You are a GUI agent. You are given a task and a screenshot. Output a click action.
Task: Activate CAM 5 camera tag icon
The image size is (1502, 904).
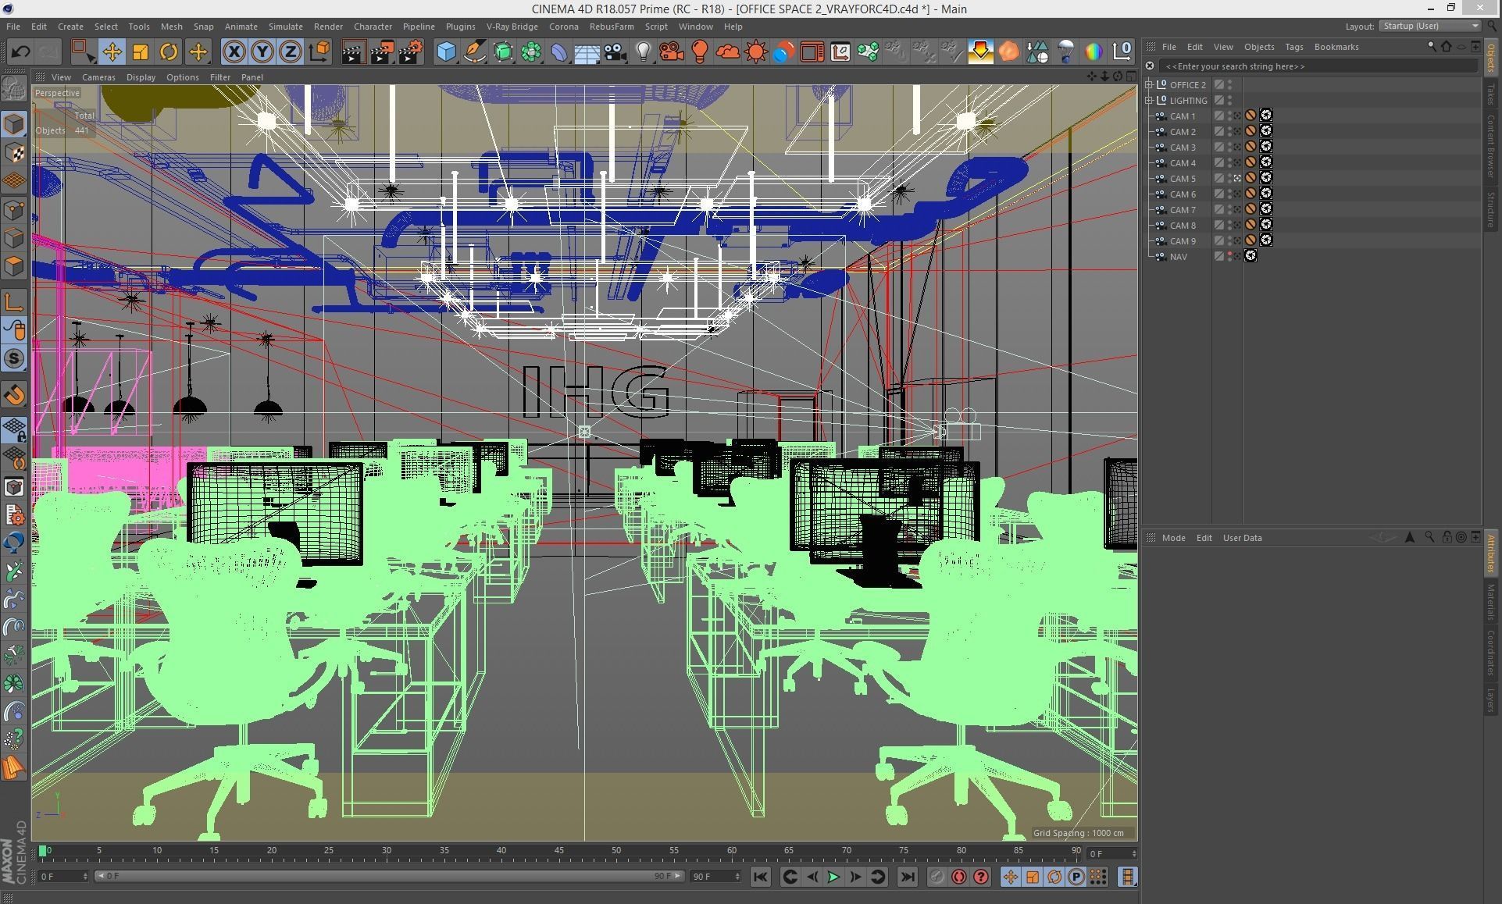point(1237,179)
